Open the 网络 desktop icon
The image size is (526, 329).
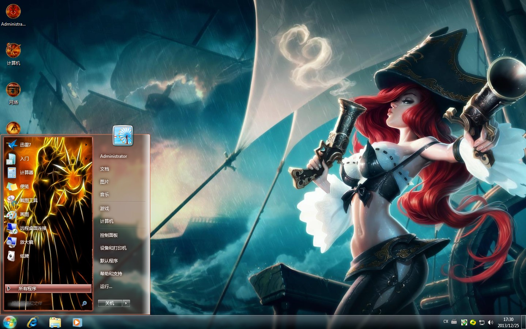coord(13,93)
